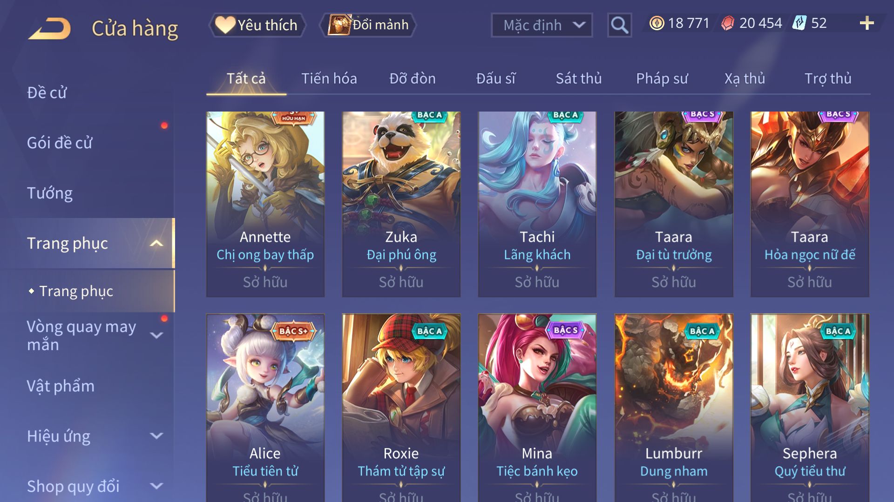Expand the Vòng quay may mắn section
894x502 pixels.
click(x=157, y=335)
